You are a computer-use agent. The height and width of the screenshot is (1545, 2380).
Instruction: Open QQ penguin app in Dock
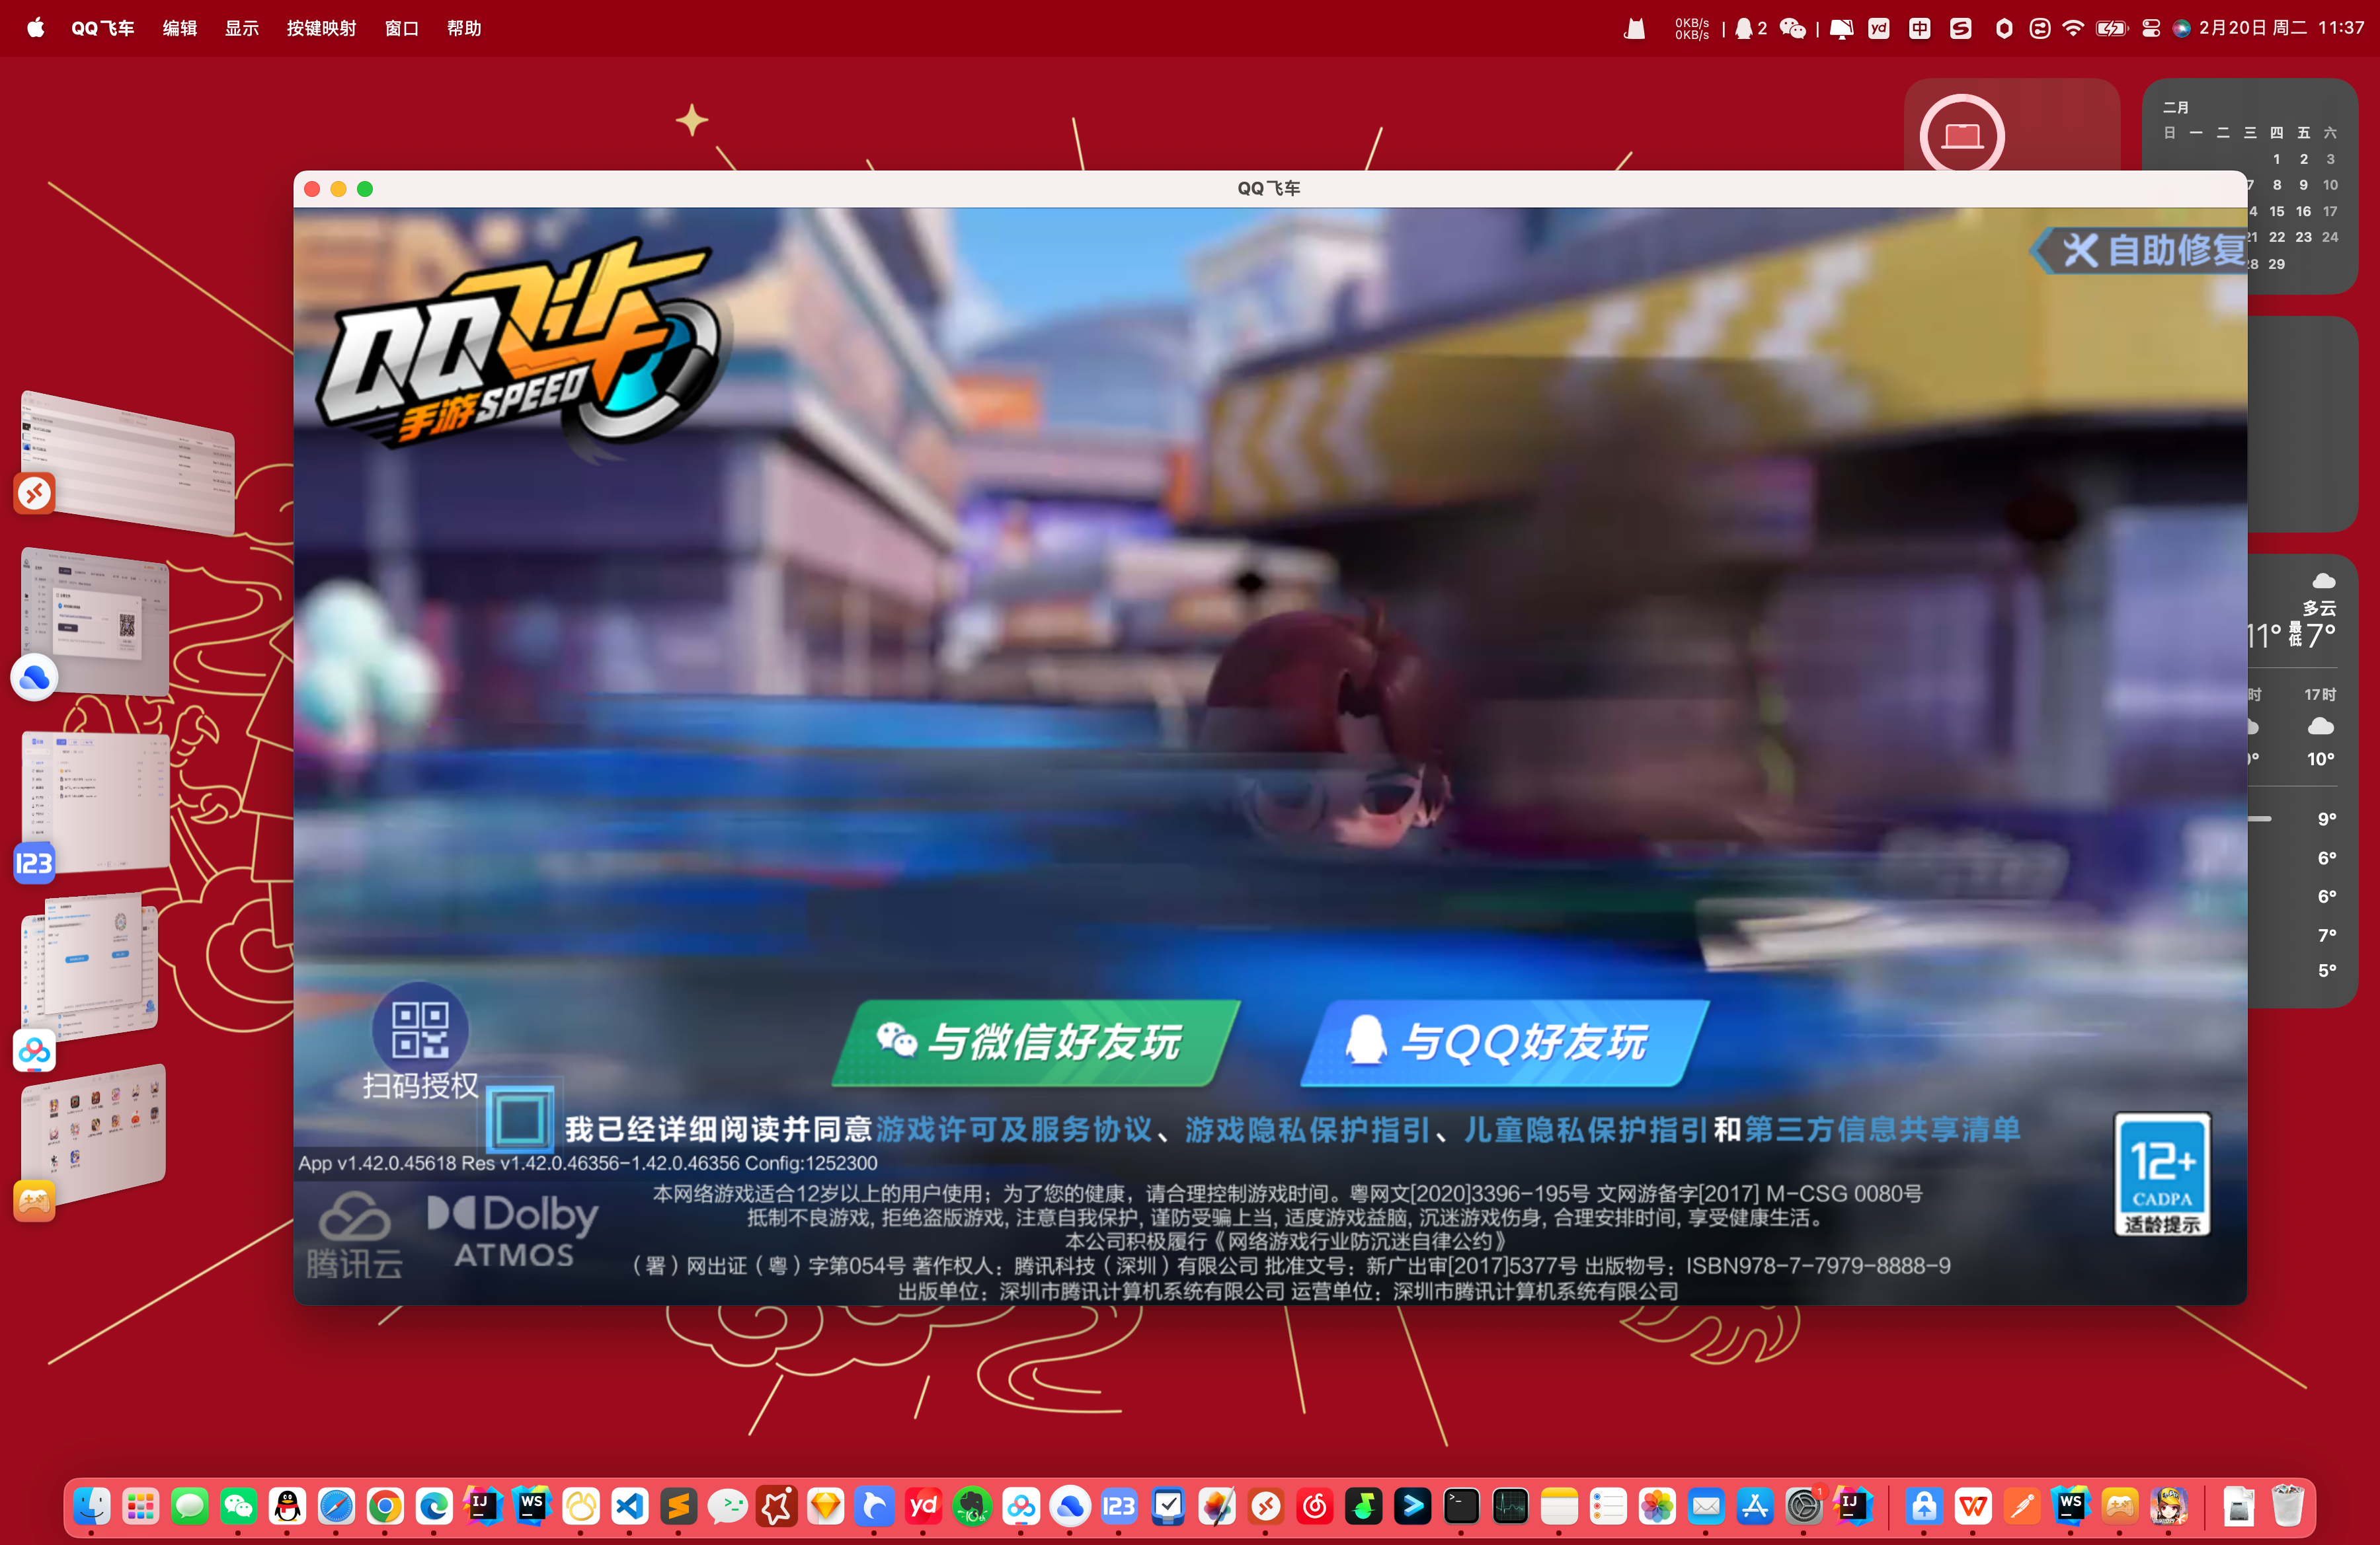287,1506
